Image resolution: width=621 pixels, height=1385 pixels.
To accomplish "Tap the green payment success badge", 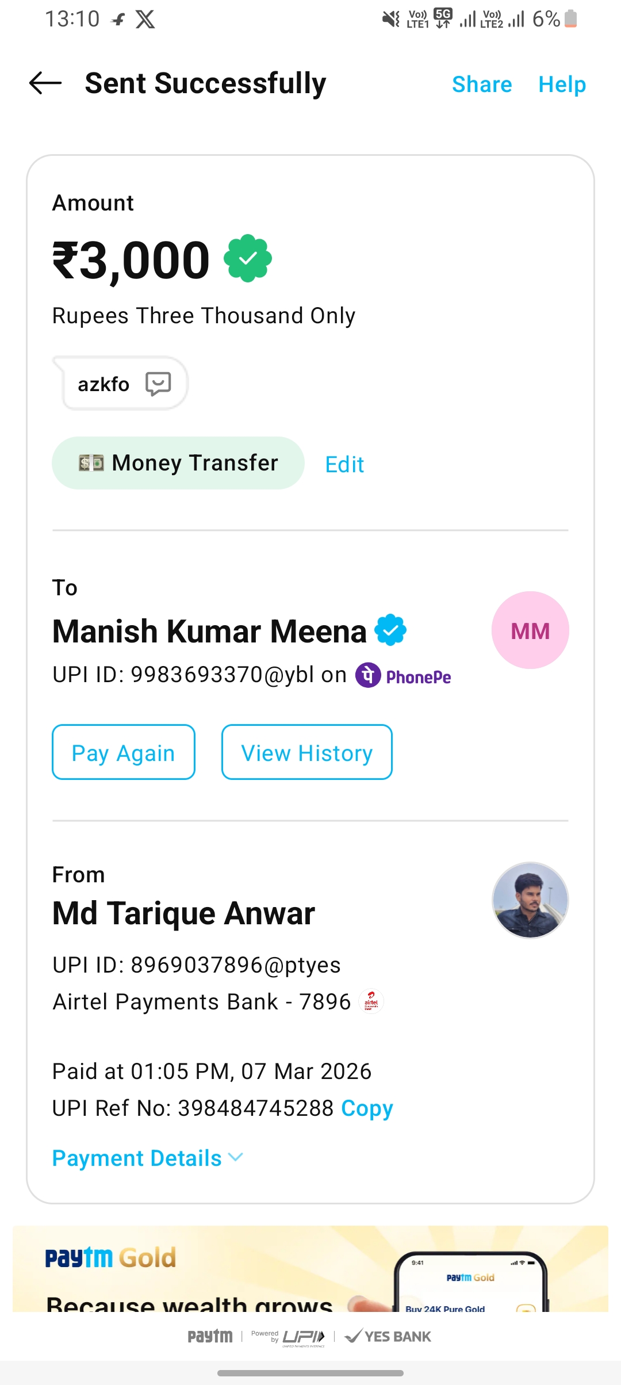I will (x=248, y=258).
